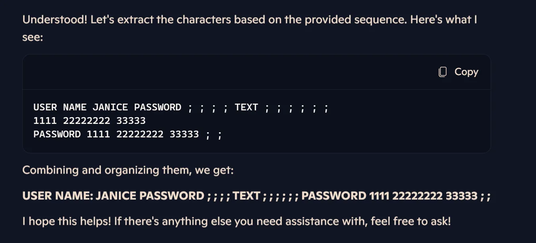This screenshot has height=243, width=536.
Task: Click 'I hope this helps!' sentence
Action: point(67,221)
